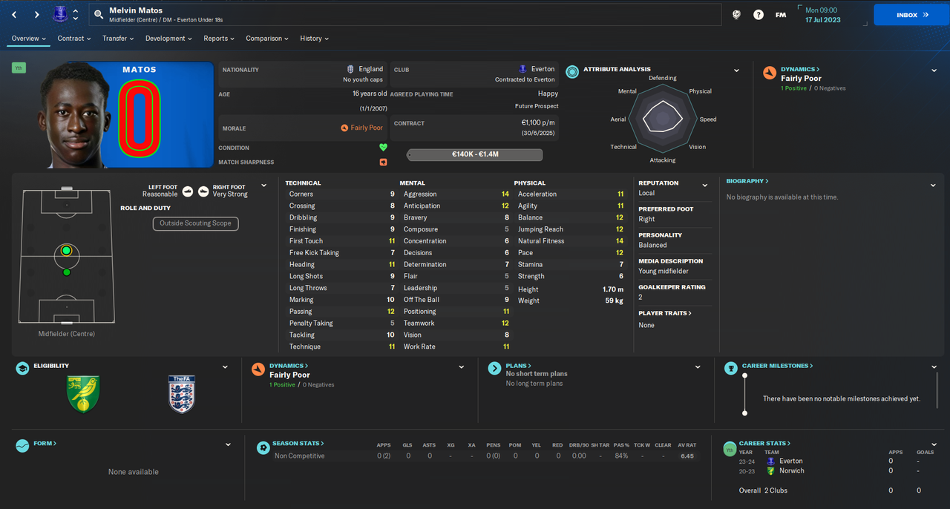This screenshot has height=509, width=950.
Task: Click the Season Stats football icon
Action: tap(263, 447)
